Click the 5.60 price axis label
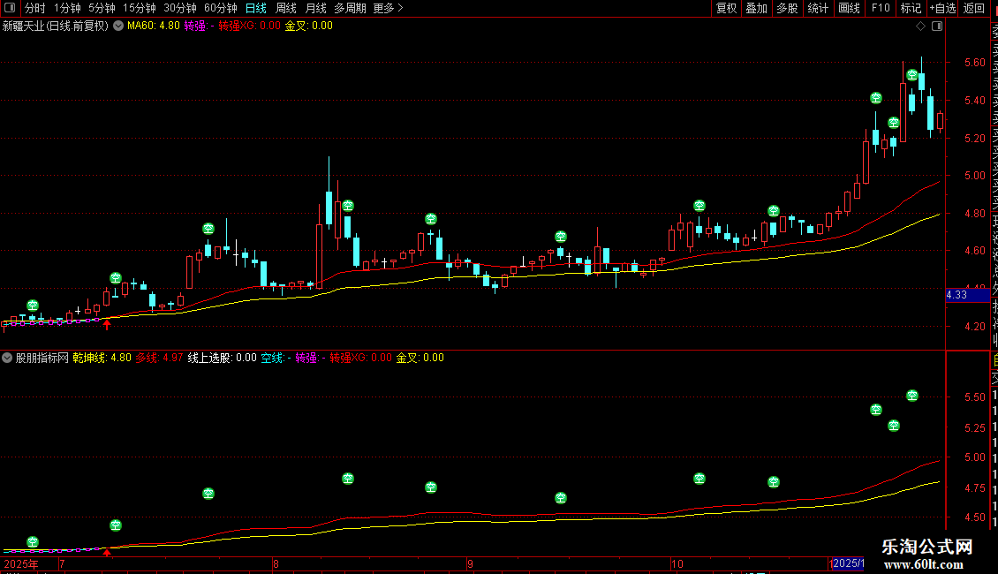The width and height of the screenshot is (998, 574). coord(974,63)
